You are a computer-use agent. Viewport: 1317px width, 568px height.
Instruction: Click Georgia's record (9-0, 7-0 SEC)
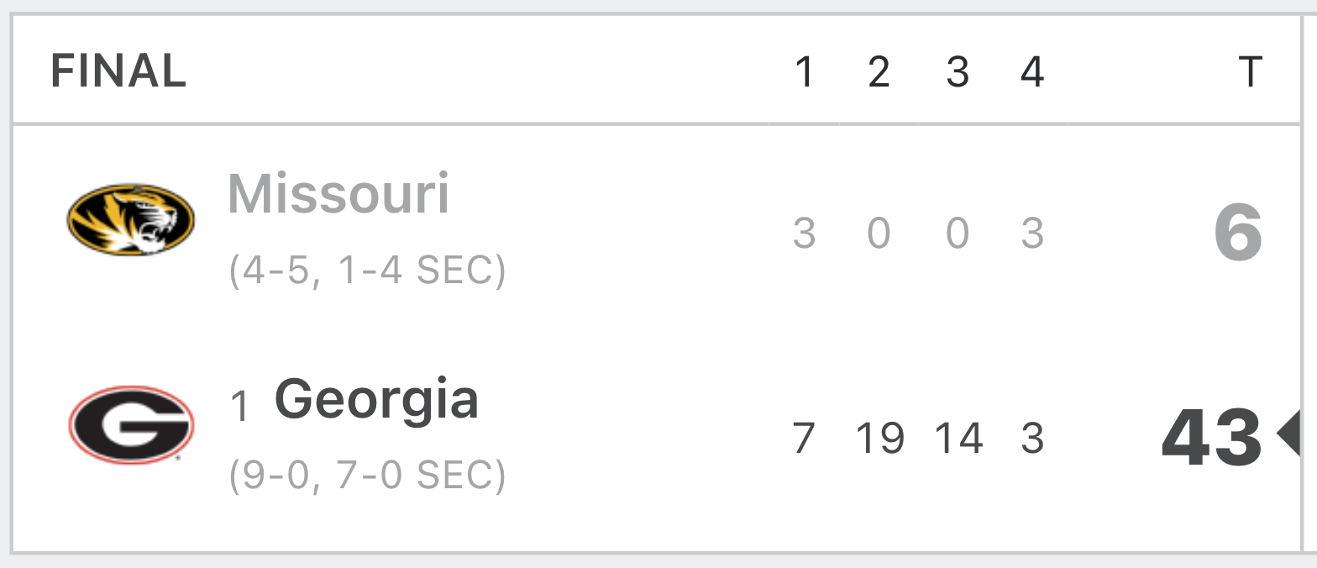click(x=367, y=476)
